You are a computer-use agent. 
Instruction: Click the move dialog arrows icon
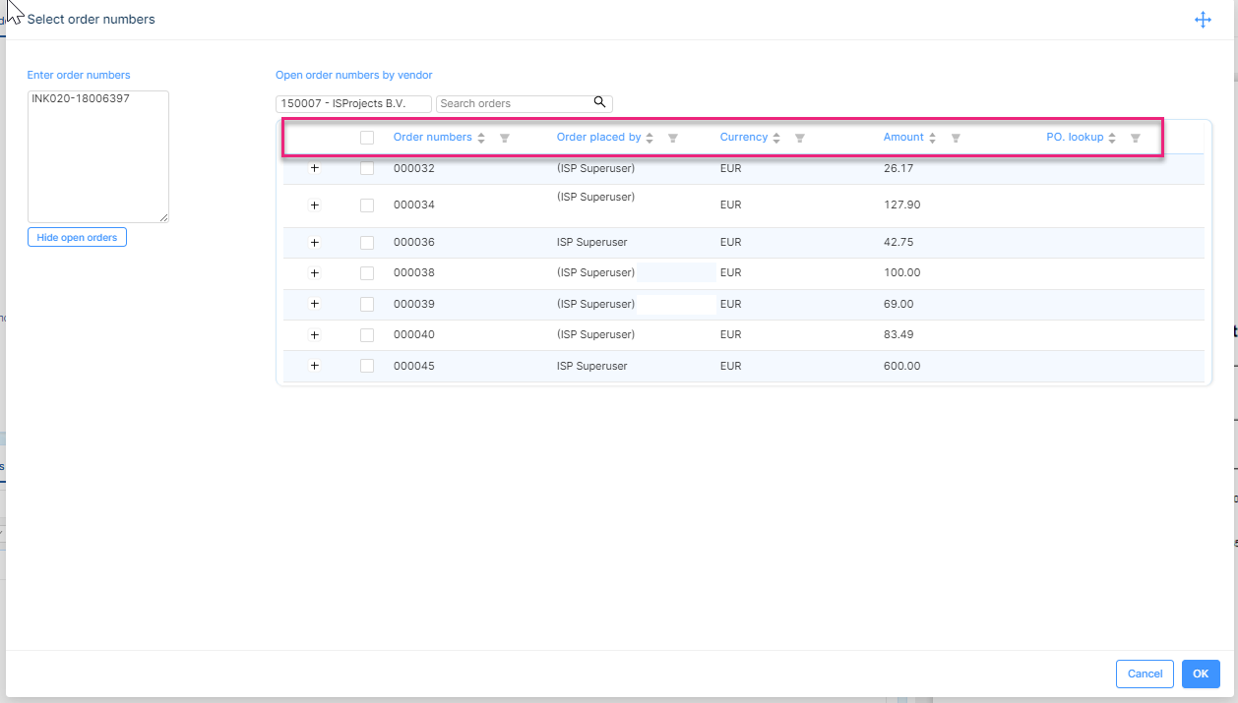pos(1203,20)
